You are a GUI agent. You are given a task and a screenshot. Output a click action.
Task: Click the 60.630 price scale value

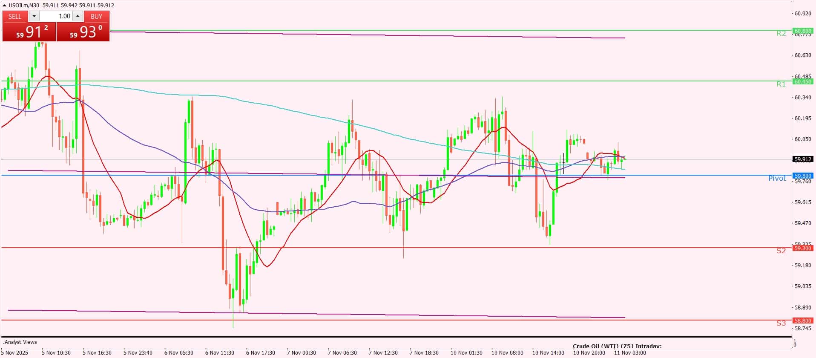coord(803,55)
